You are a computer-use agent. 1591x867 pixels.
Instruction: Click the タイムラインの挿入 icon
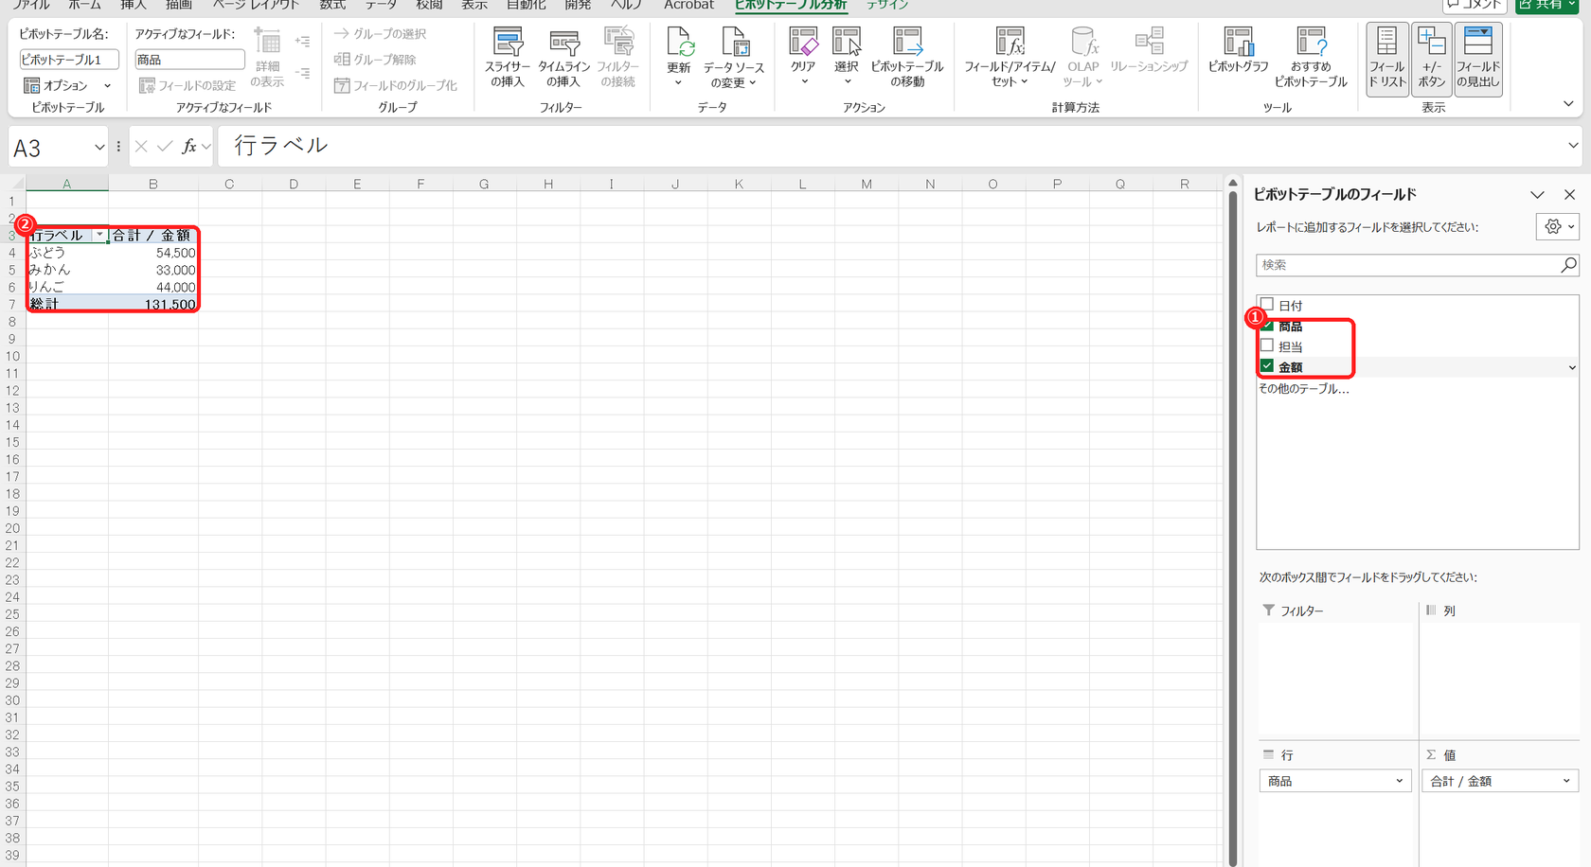click(563, 58)
